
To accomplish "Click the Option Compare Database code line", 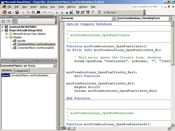I will (x=89, y=24).
